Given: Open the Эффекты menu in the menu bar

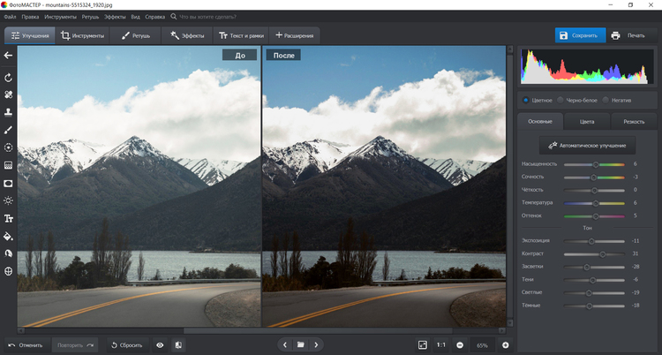Looking at the screenshot, I should click(115, 16).
